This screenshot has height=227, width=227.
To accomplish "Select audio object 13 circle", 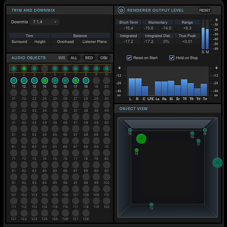I will point(34,80).
